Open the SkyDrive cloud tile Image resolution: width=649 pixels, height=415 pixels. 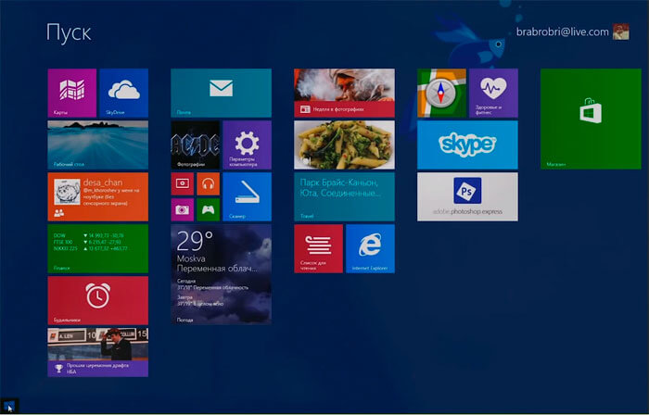click(123, 93)
